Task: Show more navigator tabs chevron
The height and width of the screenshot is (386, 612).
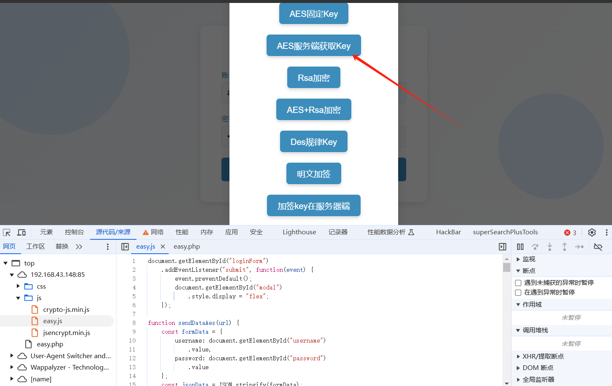Action: pyautogui.click(x=79, y=247)
